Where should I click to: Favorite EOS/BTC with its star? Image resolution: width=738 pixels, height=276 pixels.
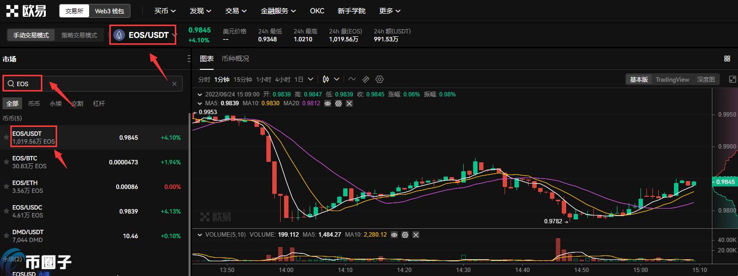6,162
